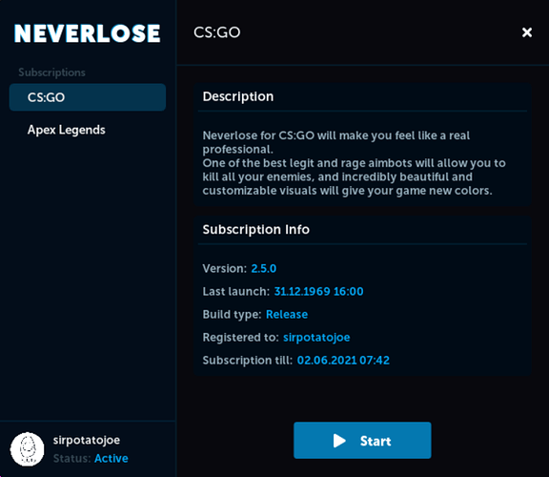Click the Status label near the avatar
The height and width of the screenshot is (477, 549).
(x=71, y=458)
